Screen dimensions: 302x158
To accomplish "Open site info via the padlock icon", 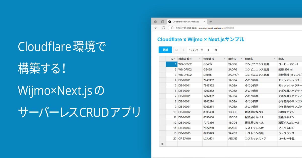I will [x=172, y=28].
